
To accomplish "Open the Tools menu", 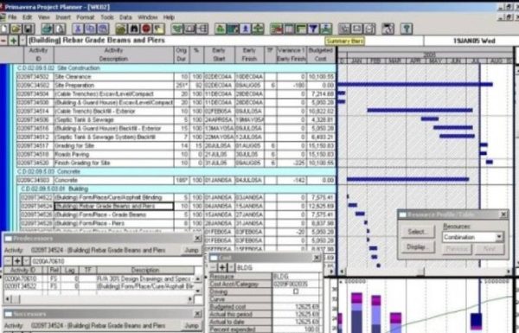I will coord(107,17).
